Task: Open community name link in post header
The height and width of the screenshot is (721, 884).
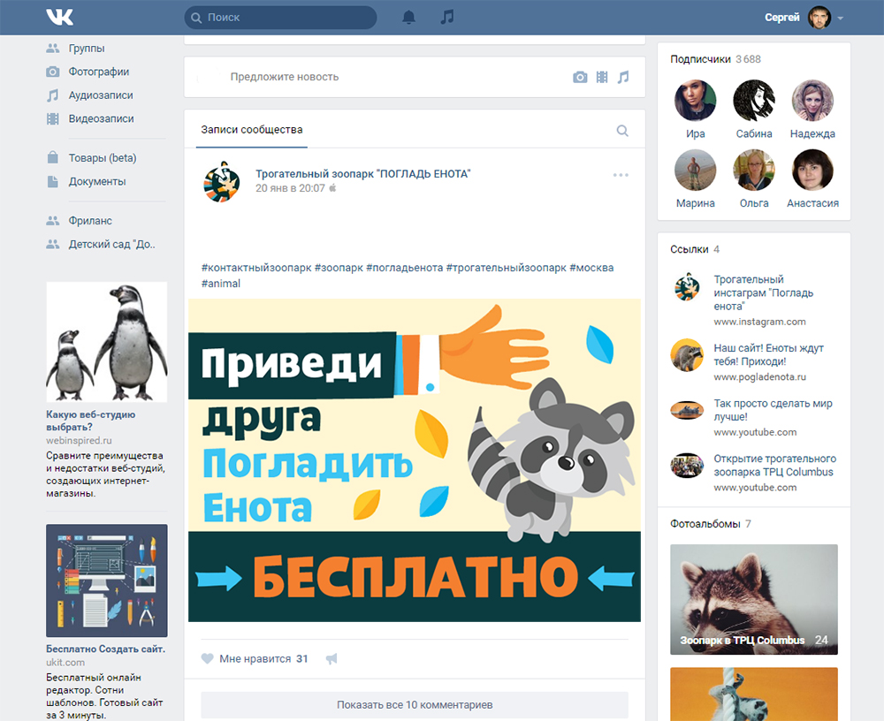Action: click(x=363, y=174)
